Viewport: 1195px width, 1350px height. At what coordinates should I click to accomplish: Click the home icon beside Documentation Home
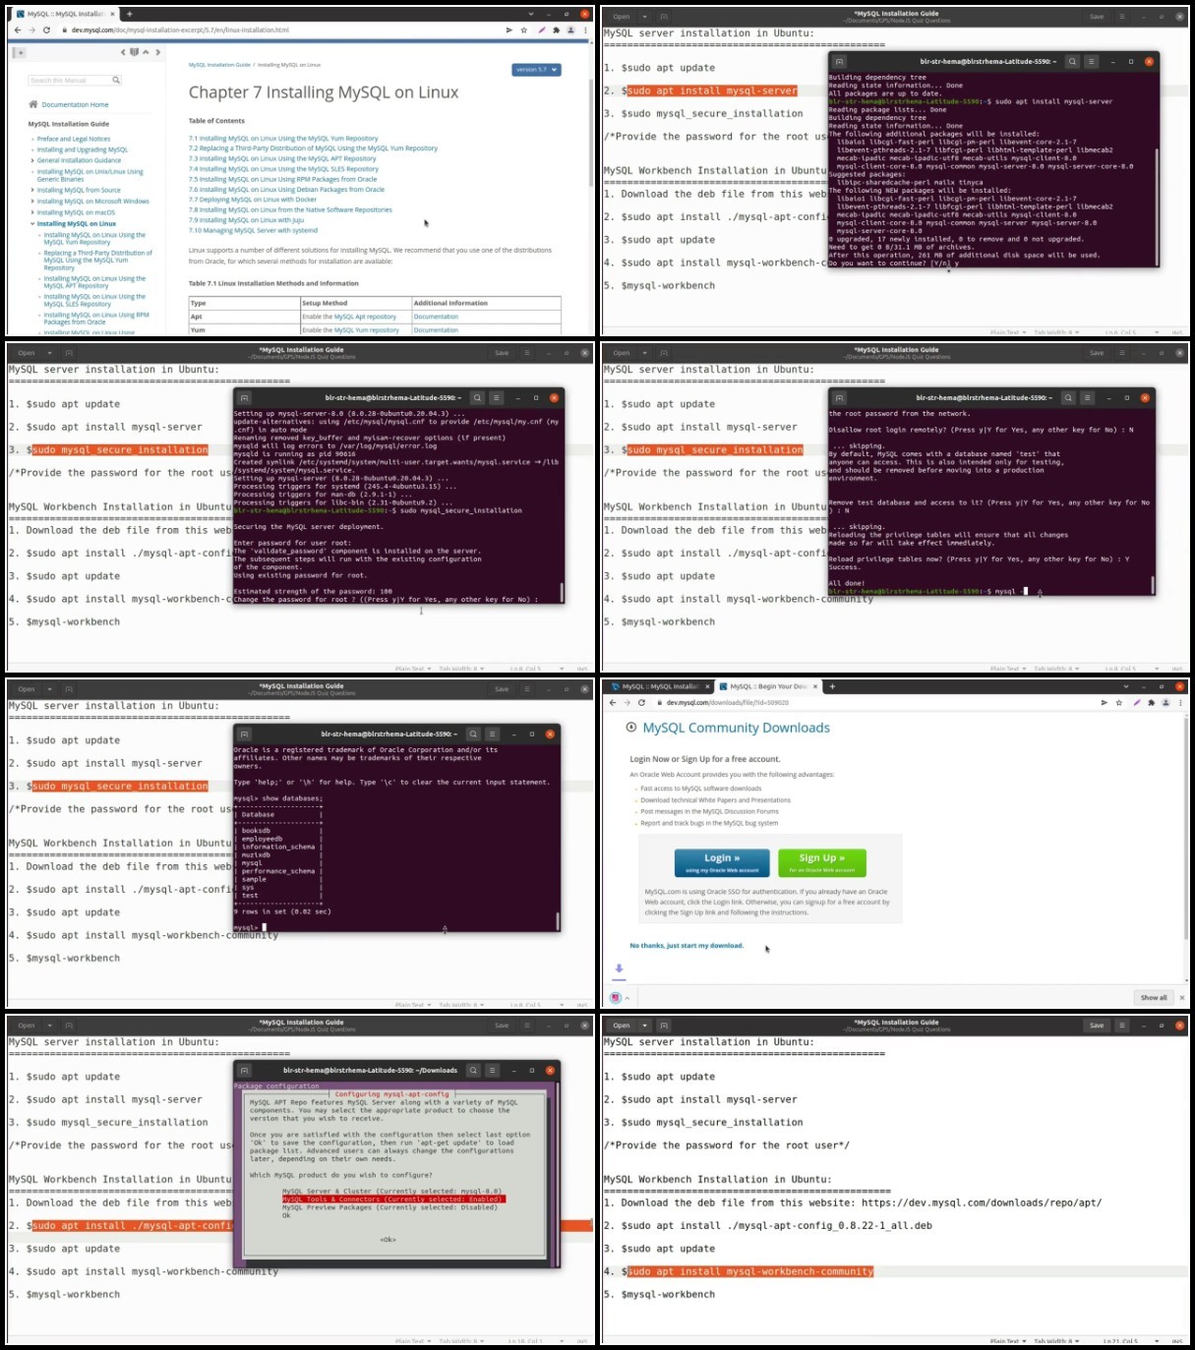33,104
